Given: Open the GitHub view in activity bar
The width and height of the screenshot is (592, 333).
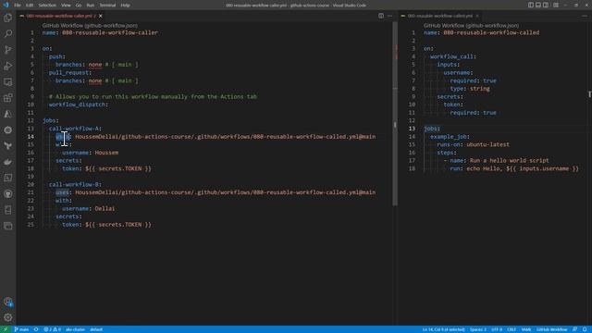Looking at the screenshot, I should [x=8, y=193].
